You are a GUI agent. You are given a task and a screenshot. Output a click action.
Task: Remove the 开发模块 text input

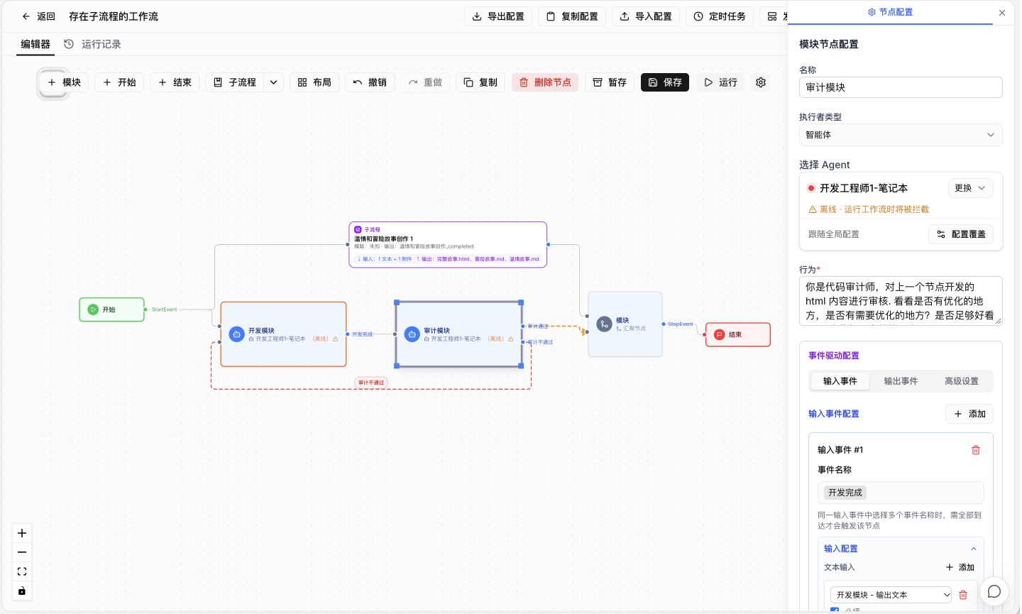tap(963, 595)
